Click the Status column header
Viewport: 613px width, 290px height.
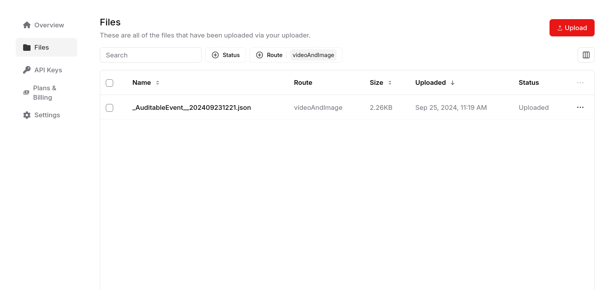click(x=529, y=82)
